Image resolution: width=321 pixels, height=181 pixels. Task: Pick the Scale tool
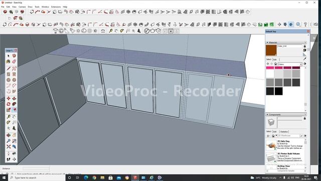(9, 110)
